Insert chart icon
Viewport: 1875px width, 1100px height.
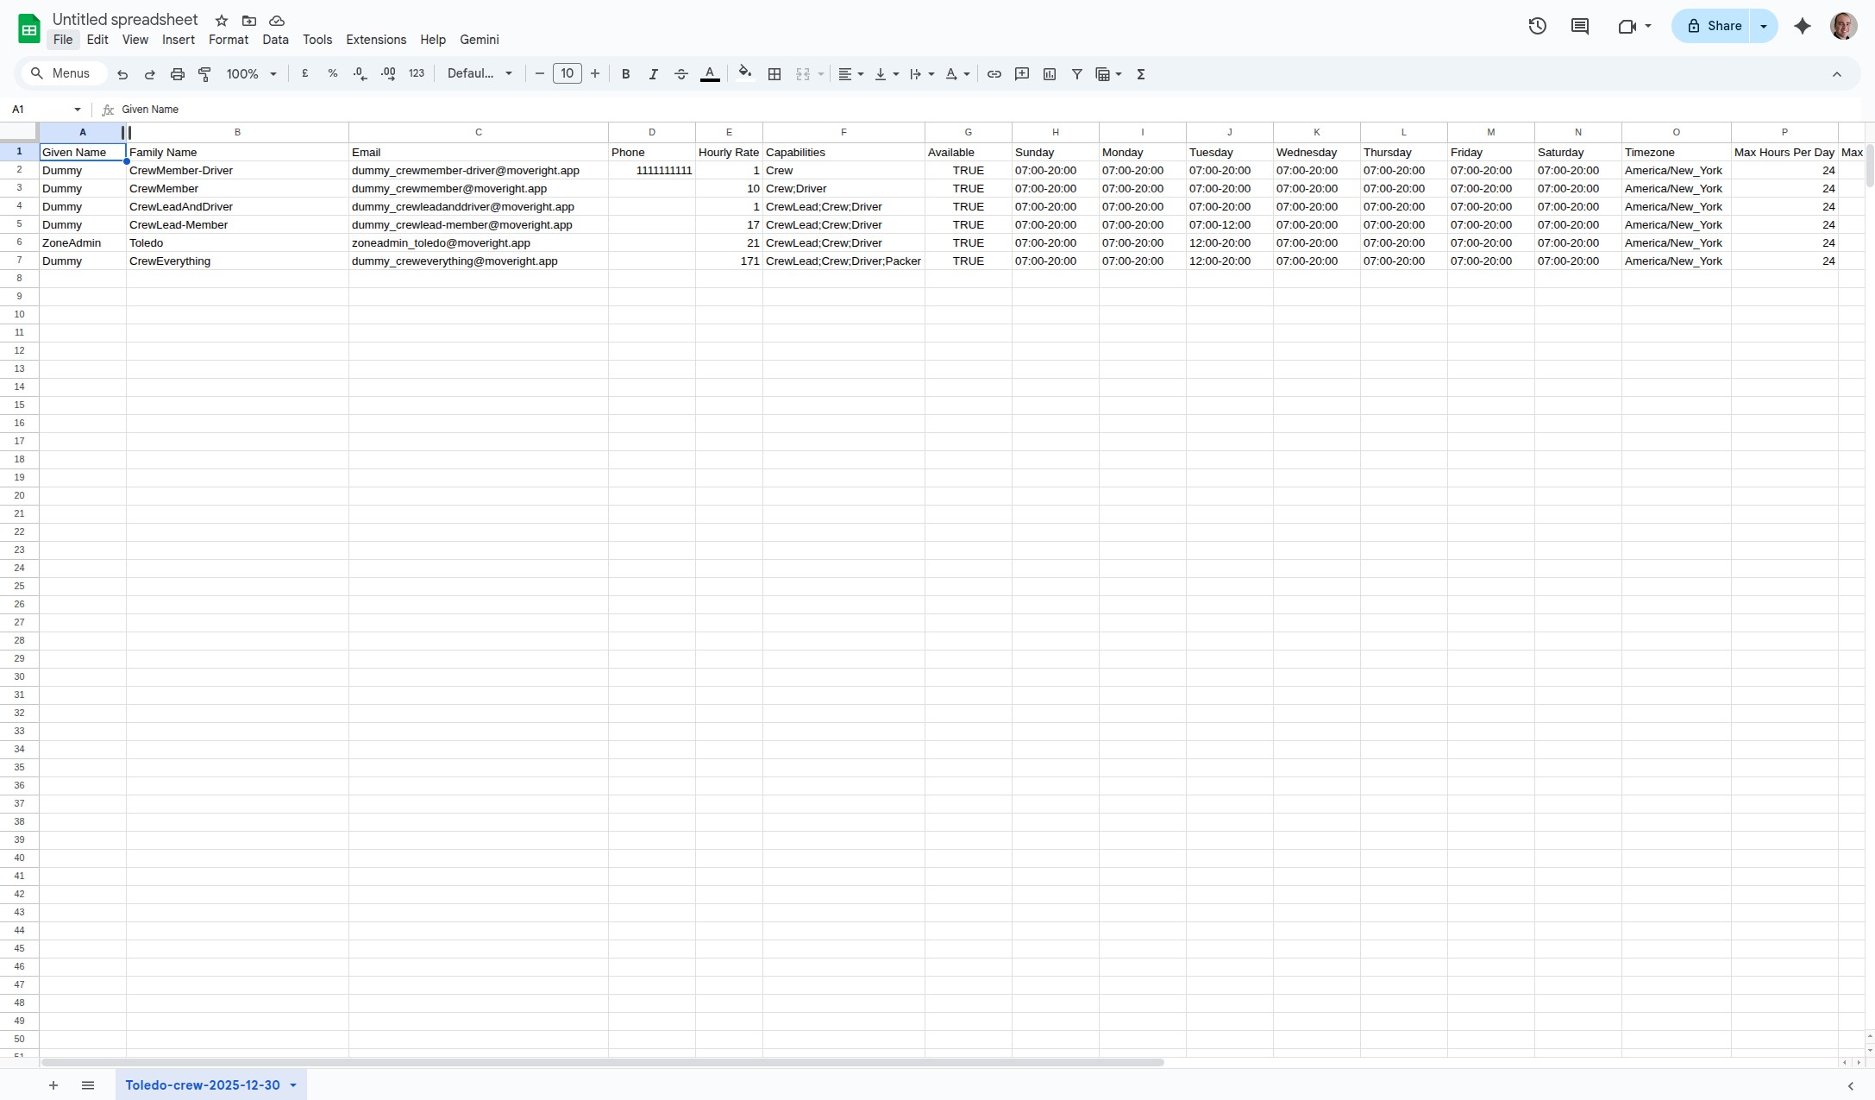[x=1050, y=74]
